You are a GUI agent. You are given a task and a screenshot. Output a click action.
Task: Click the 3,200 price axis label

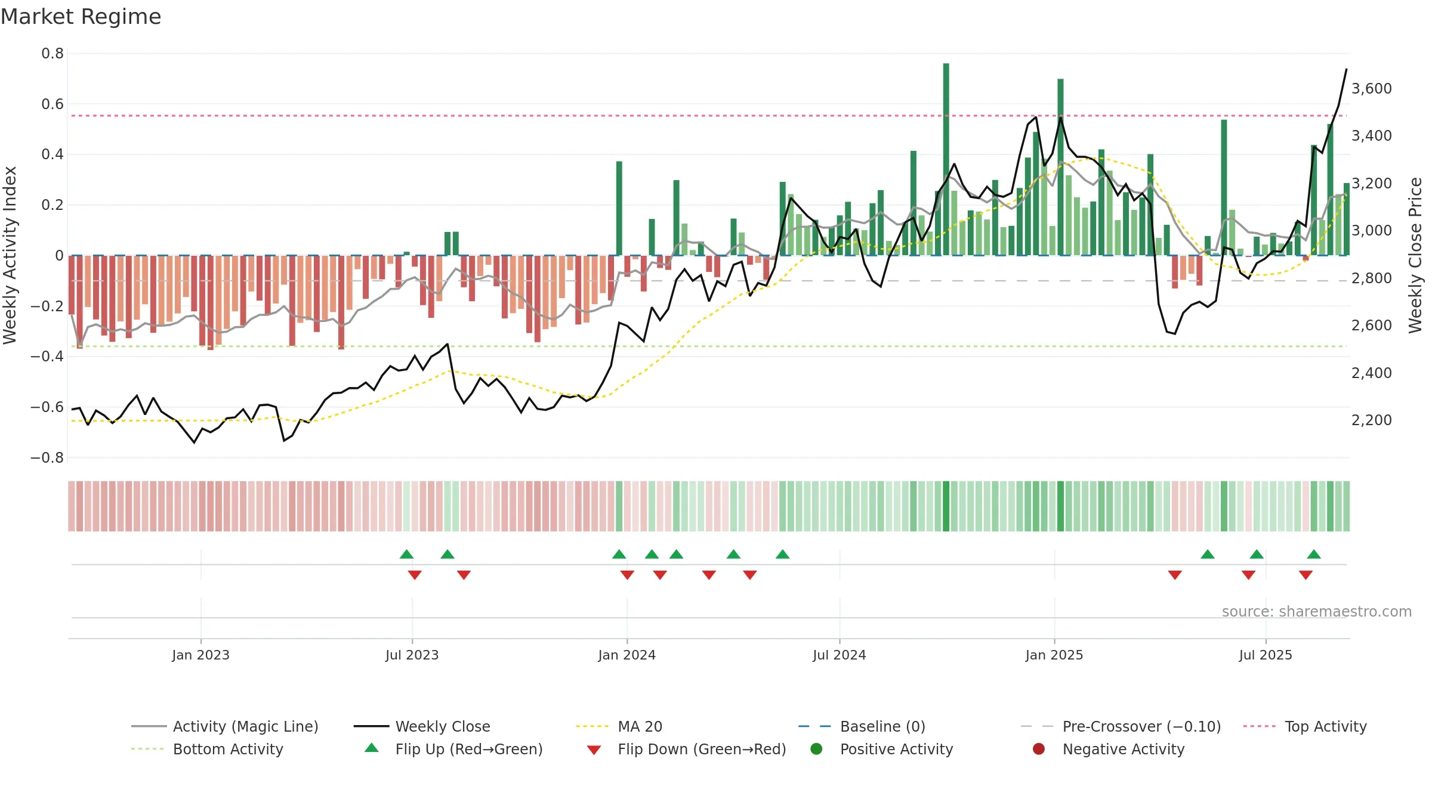1371,183
